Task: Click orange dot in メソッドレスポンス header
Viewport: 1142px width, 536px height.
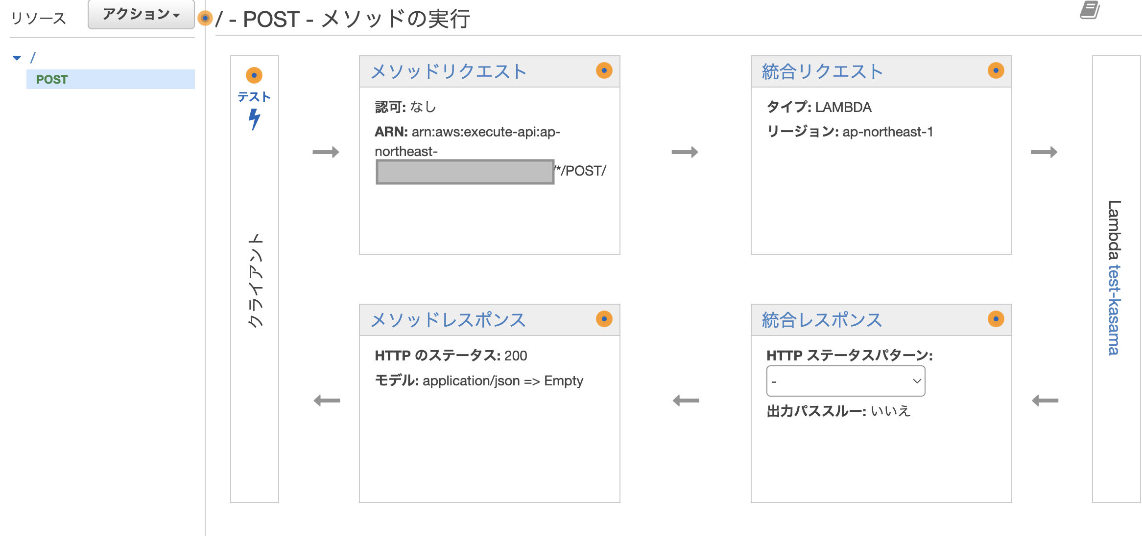Action: click(x=604, y=319)
